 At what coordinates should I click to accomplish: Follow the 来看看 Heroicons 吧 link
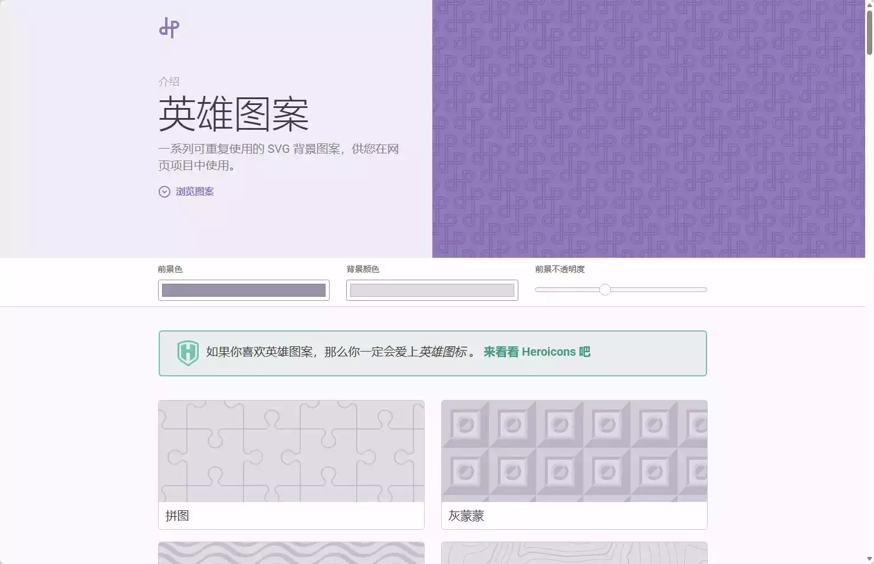point(537,352)
